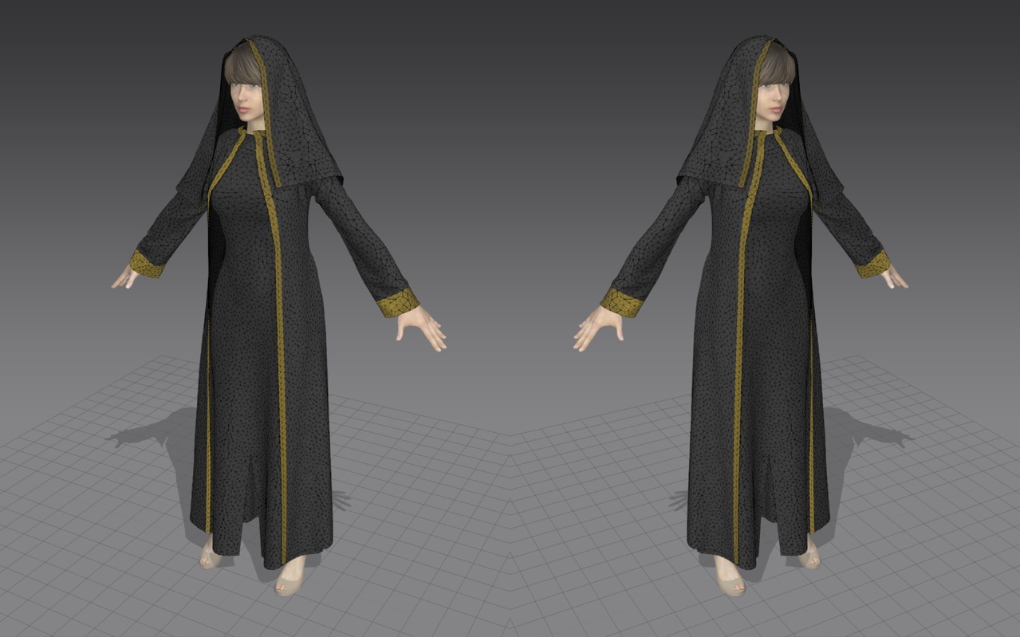The image size is (1020, 637).
Task: Select left avatar's gold cuff nearest screen center
Action: click(x=399, y=302)
